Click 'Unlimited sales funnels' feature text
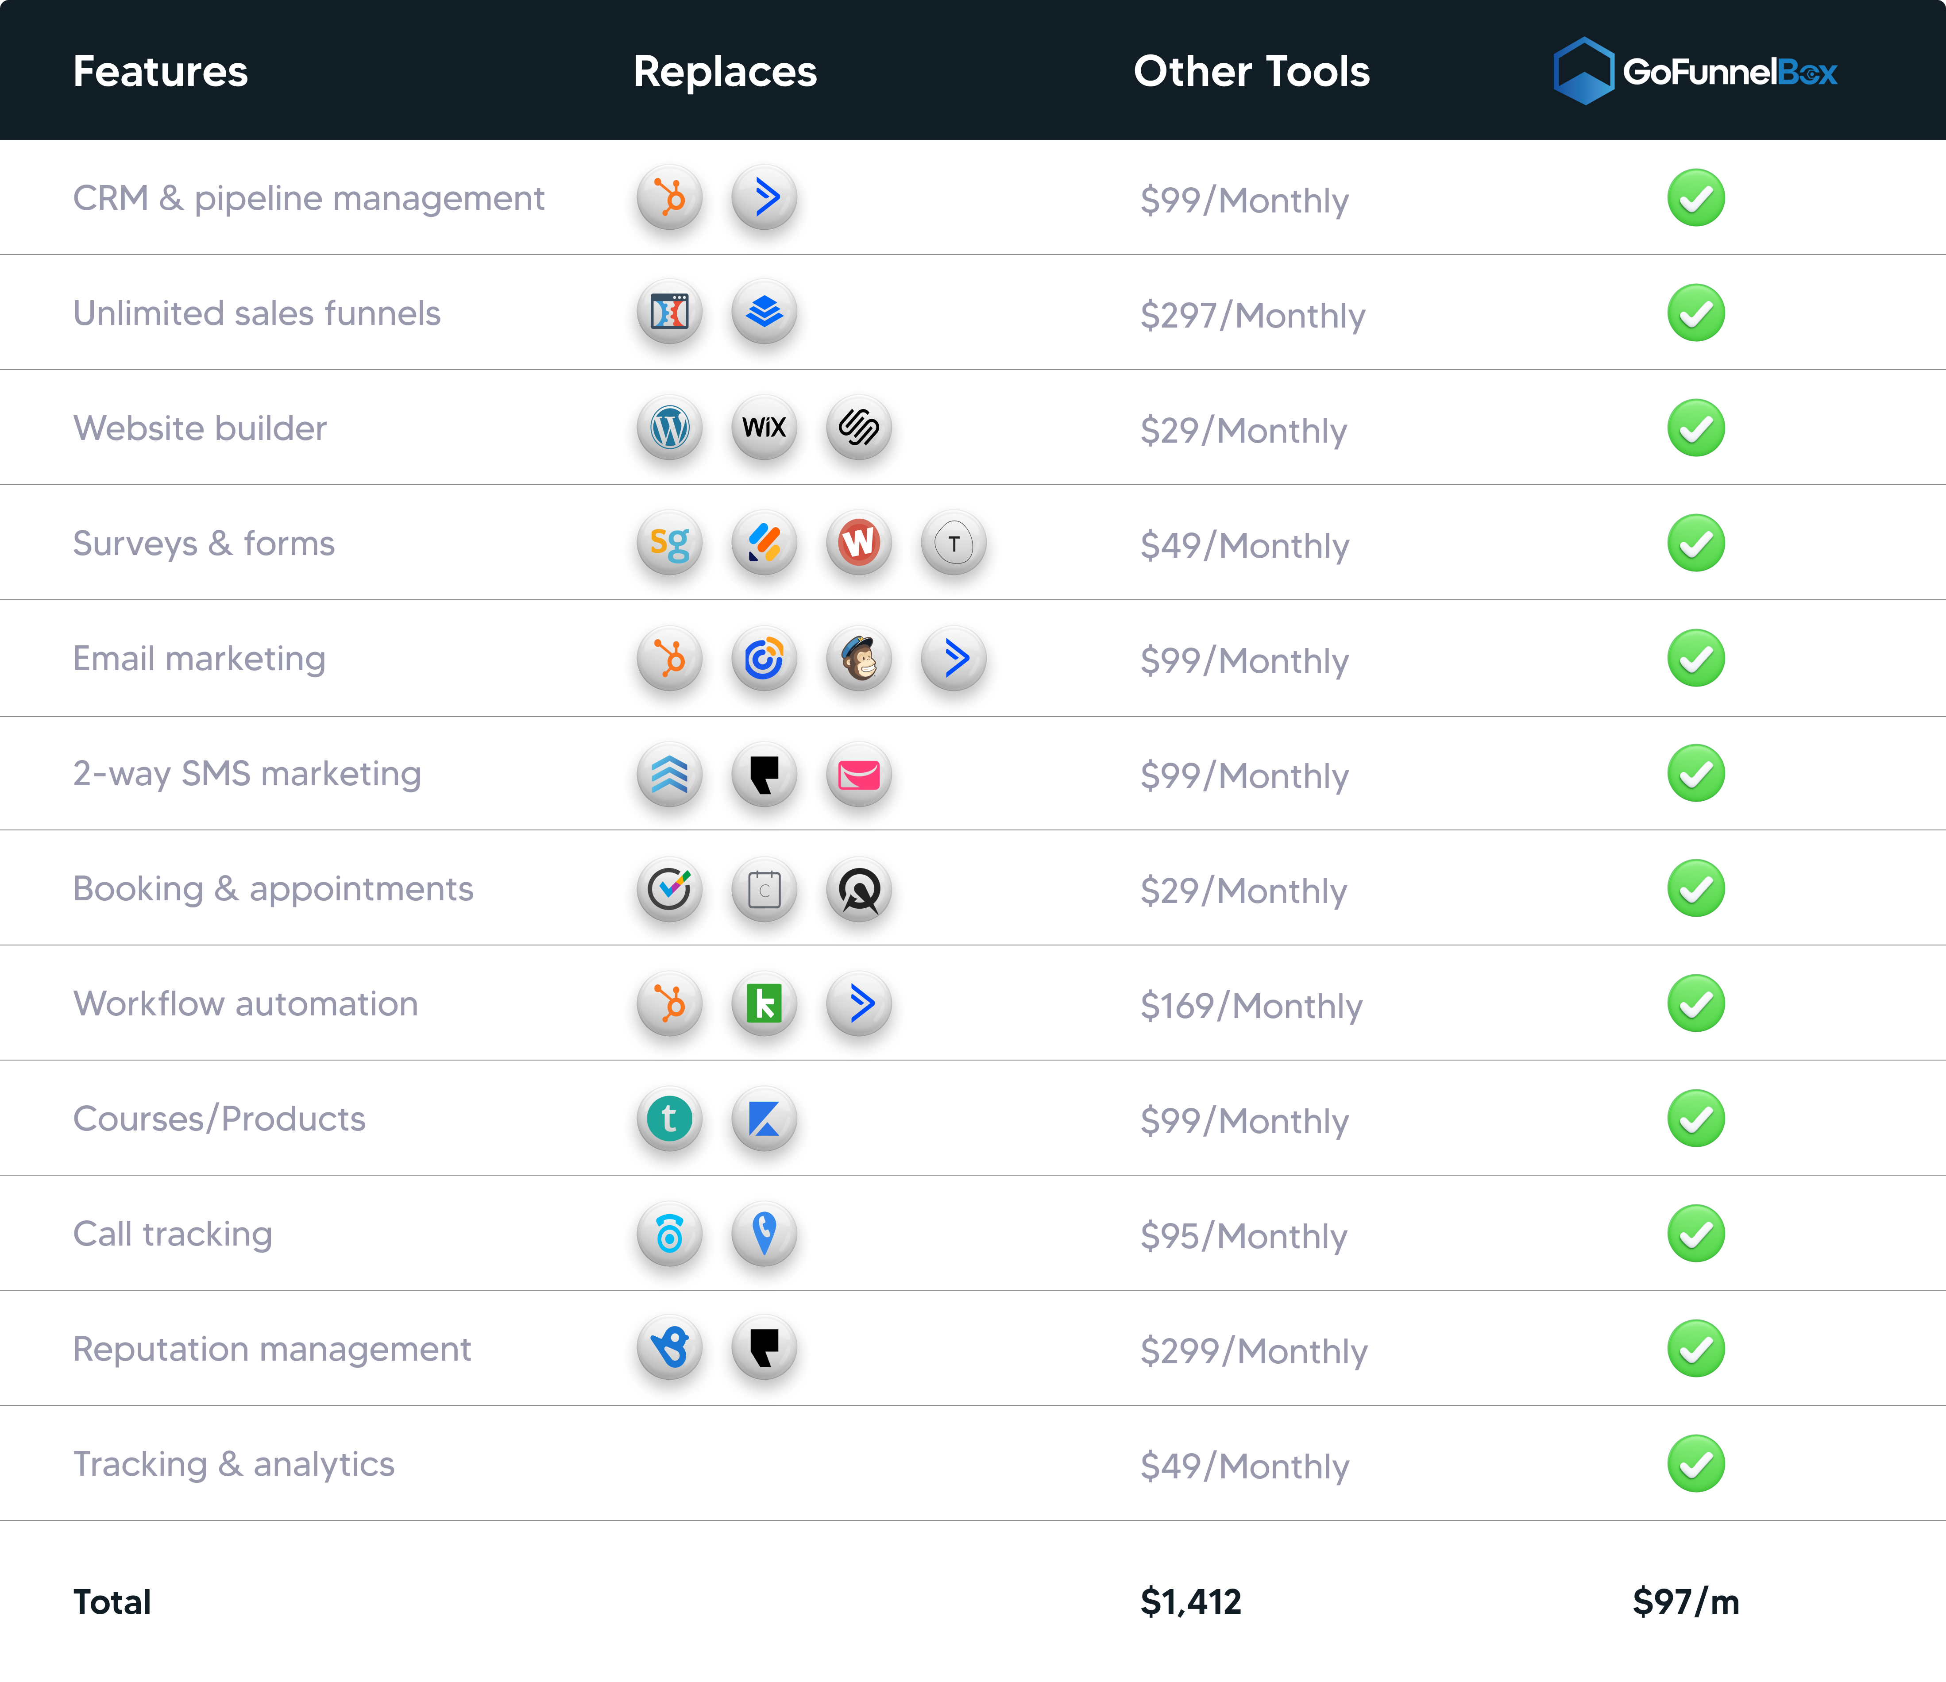 256,314
